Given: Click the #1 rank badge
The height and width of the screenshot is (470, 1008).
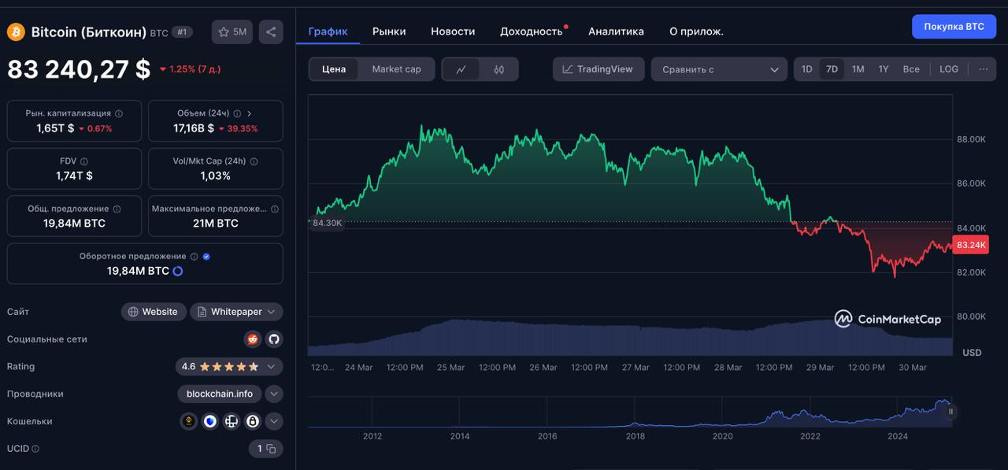Looking at the screenshot, I should 182,32.
